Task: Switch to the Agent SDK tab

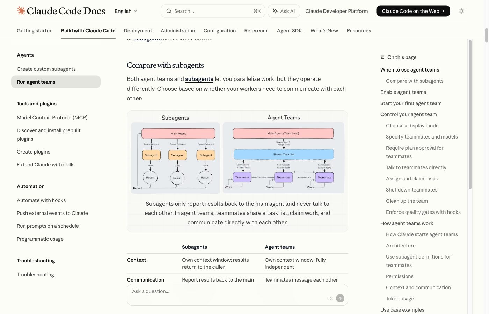Action: click(290, 31)
